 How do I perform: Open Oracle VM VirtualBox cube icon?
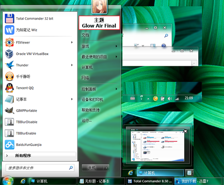coord(9,54)
